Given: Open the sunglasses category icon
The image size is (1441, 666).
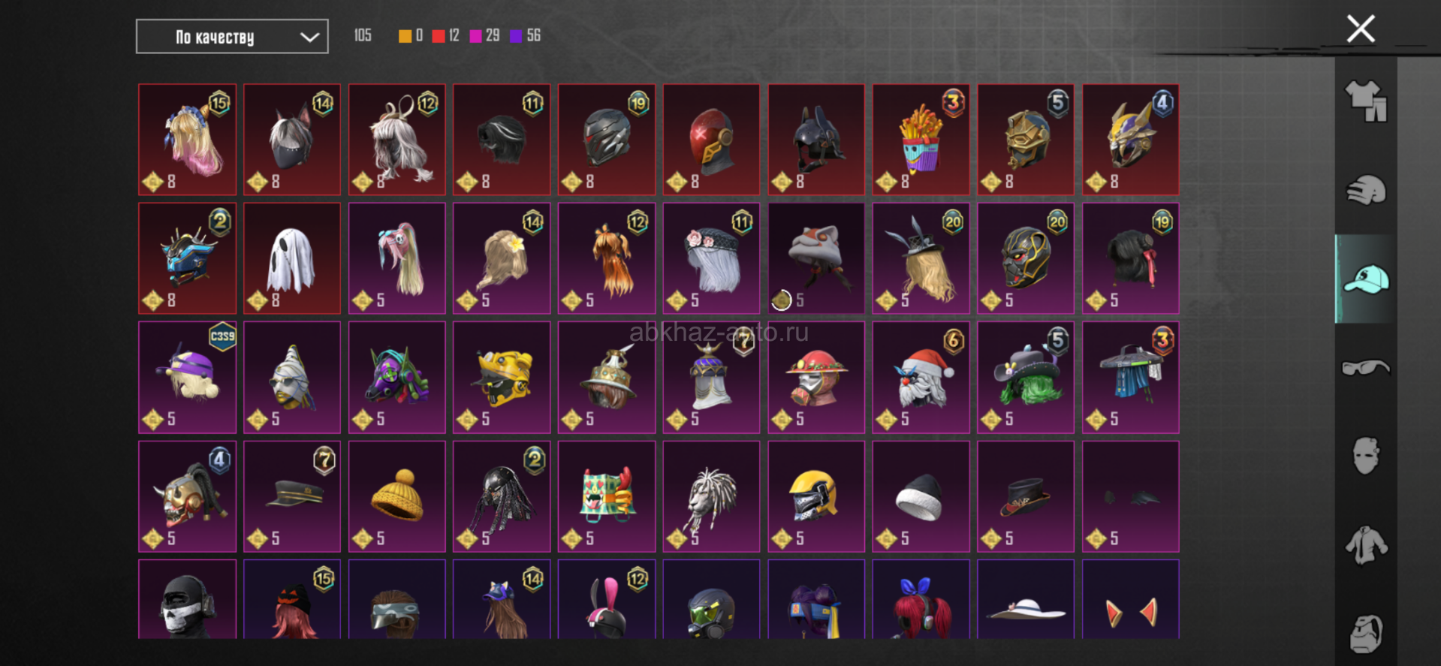Looking at the screenshot, I should click(1366, 367).
